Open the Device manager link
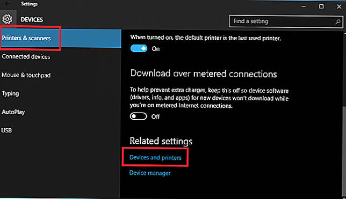The width and height of the screenshot is (346, 199). point(150,173)
